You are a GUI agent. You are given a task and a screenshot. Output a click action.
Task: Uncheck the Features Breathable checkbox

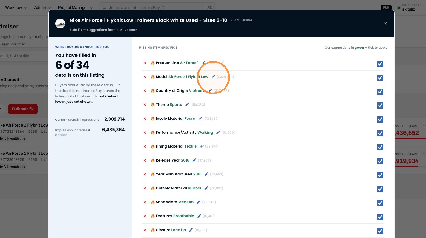pyautogui.click(x=380, y=217)
